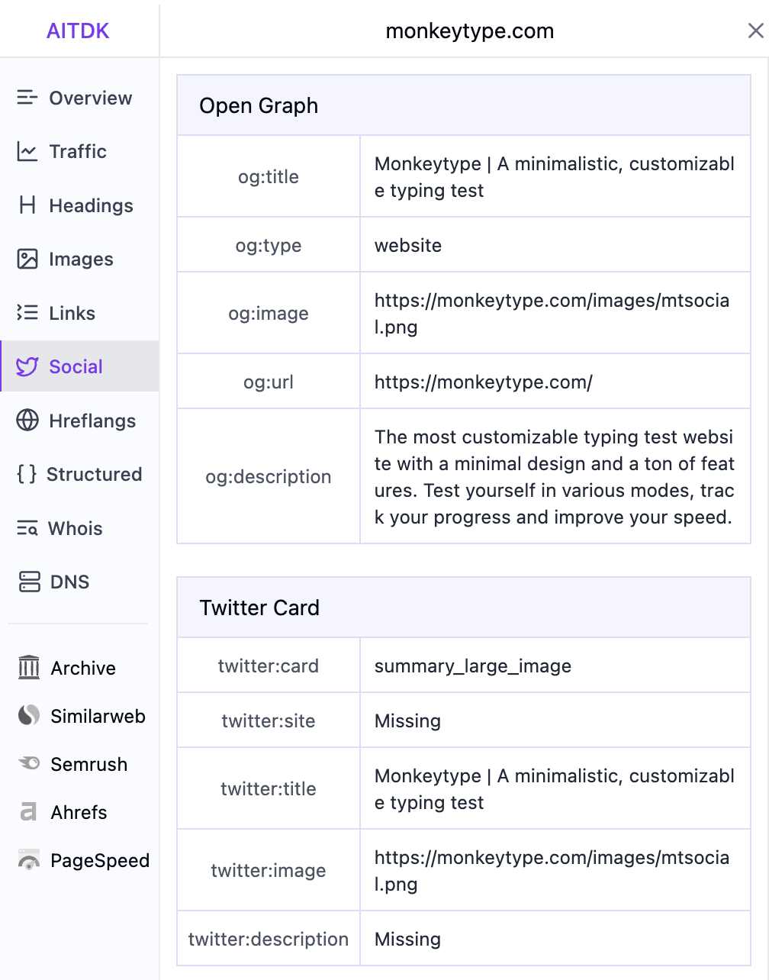Click the AITDK logo text
This screenshot has height=980, width=769.
(x=78, y=31)
